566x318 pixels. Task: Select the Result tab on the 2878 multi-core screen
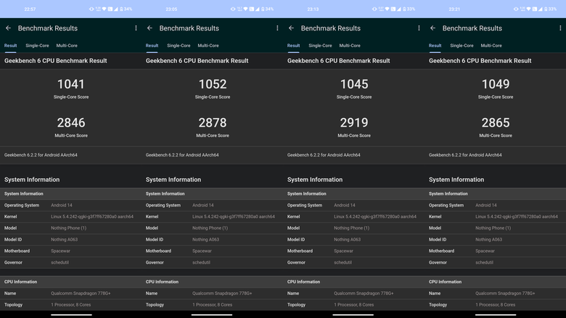(x=152, y=46)
